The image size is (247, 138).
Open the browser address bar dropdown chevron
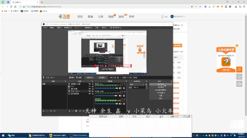200,7
